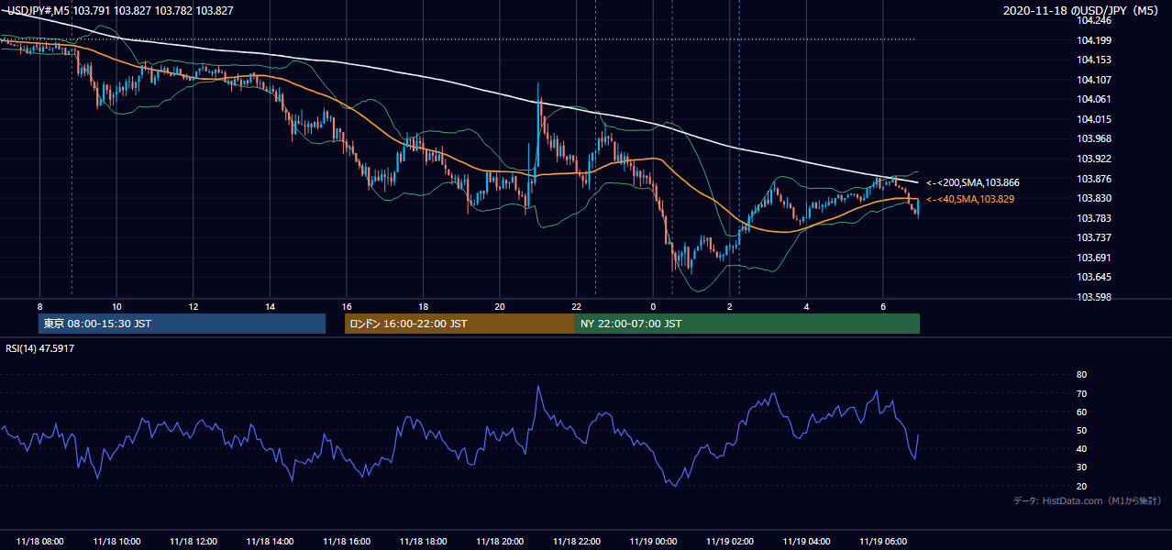
Task: Click the 11/18 12:00 bottom time label
Action: 193,542
